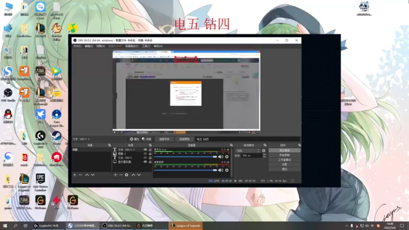Open transition properties gear icon

click(x=264, y=151)
